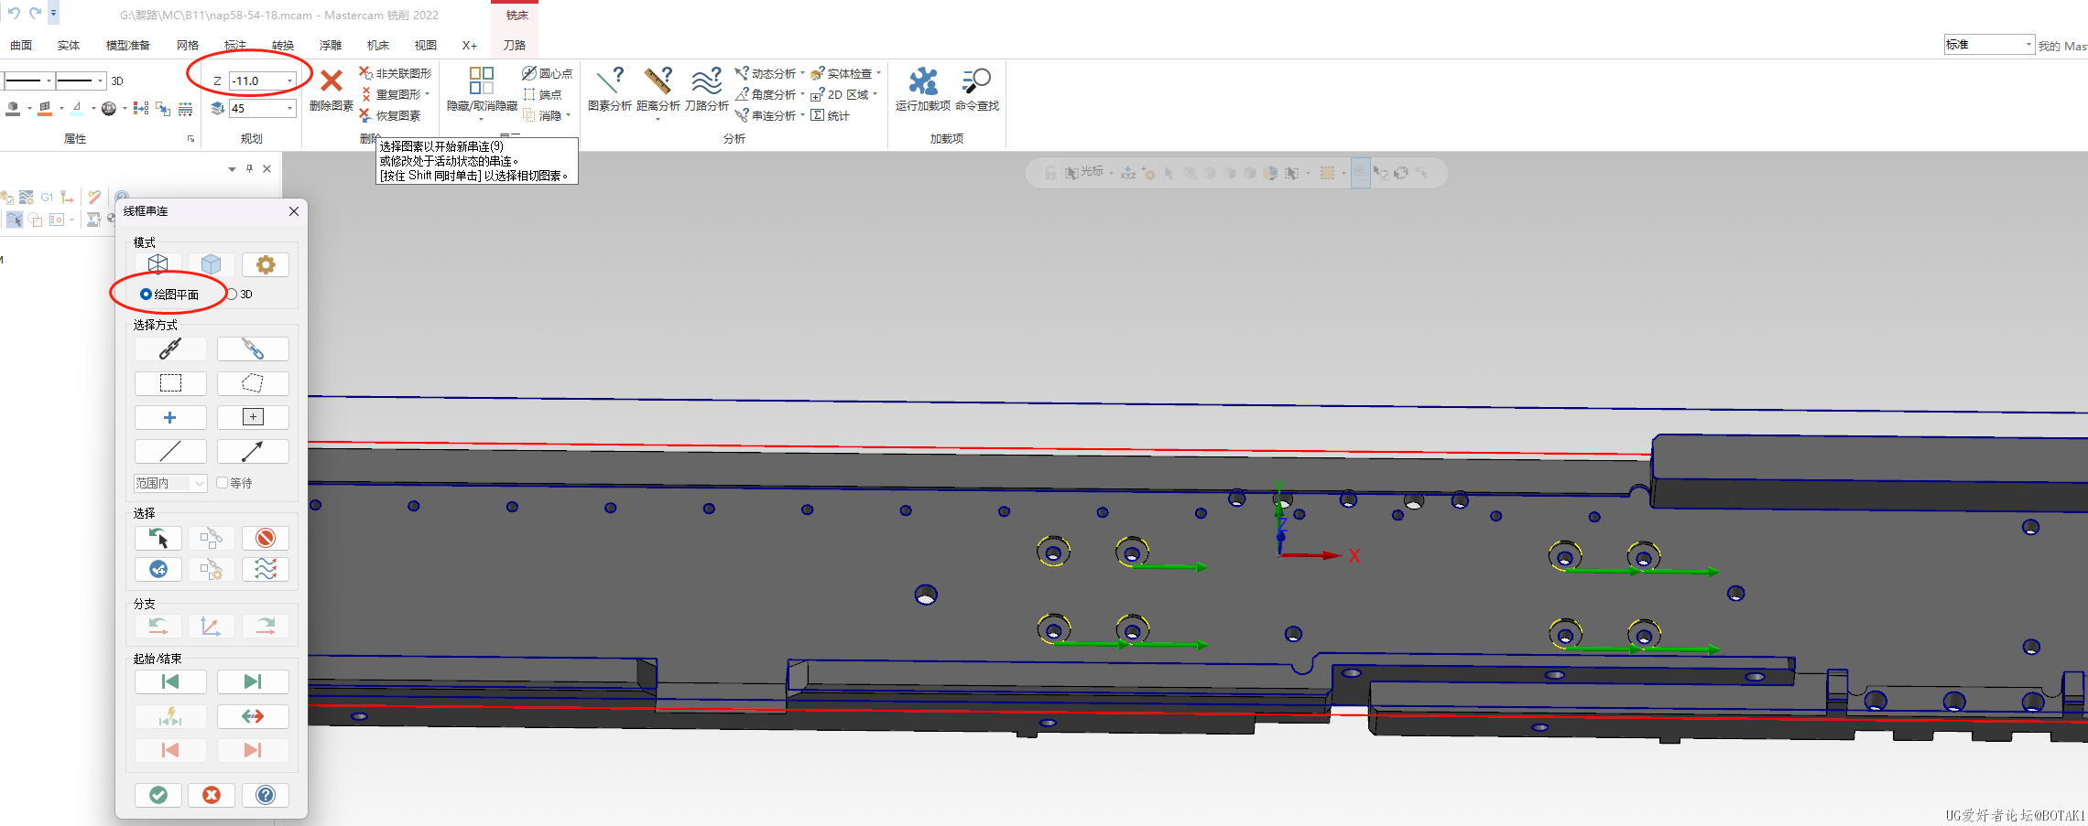Open the 刀路 ribbon tab
Screen dimensions: 2088x826
pyautogui.click(x=515, y=45)
